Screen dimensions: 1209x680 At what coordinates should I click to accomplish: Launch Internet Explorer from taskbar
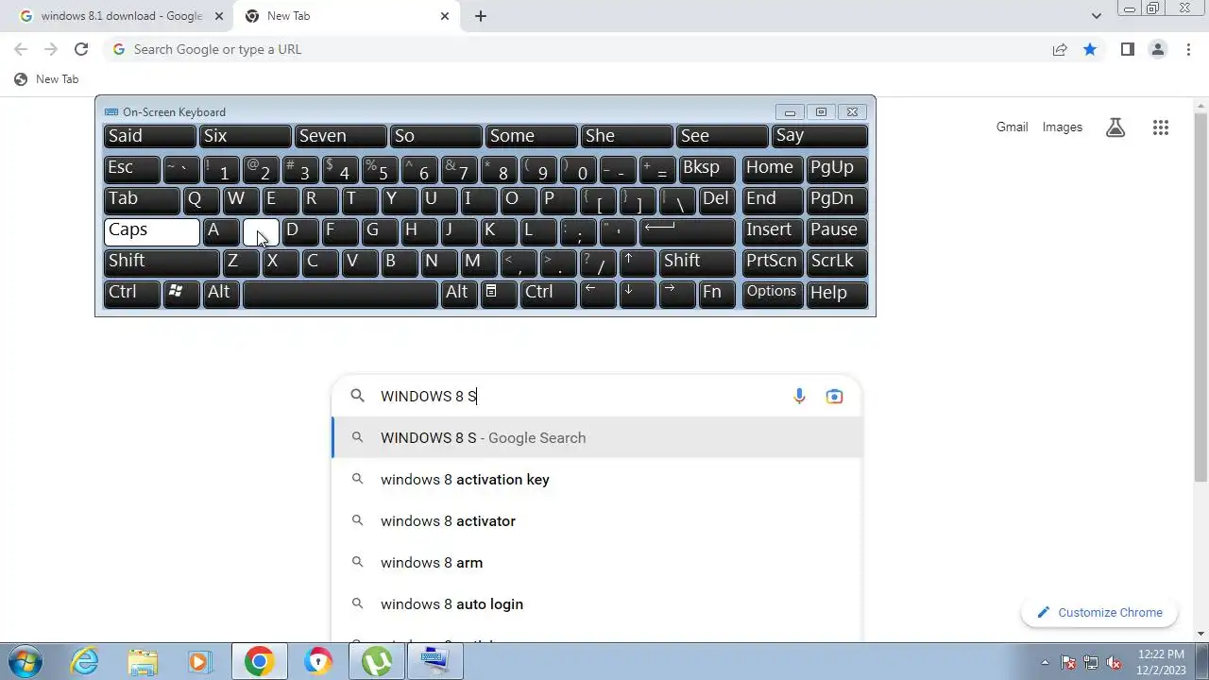tap(85, 661)
